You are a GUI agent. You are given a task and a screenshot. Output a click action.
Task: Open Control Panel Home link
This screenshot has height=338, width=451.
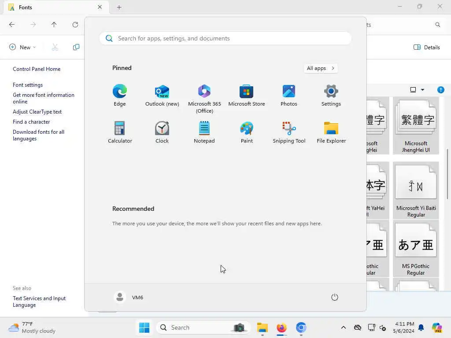coord(37,69)
